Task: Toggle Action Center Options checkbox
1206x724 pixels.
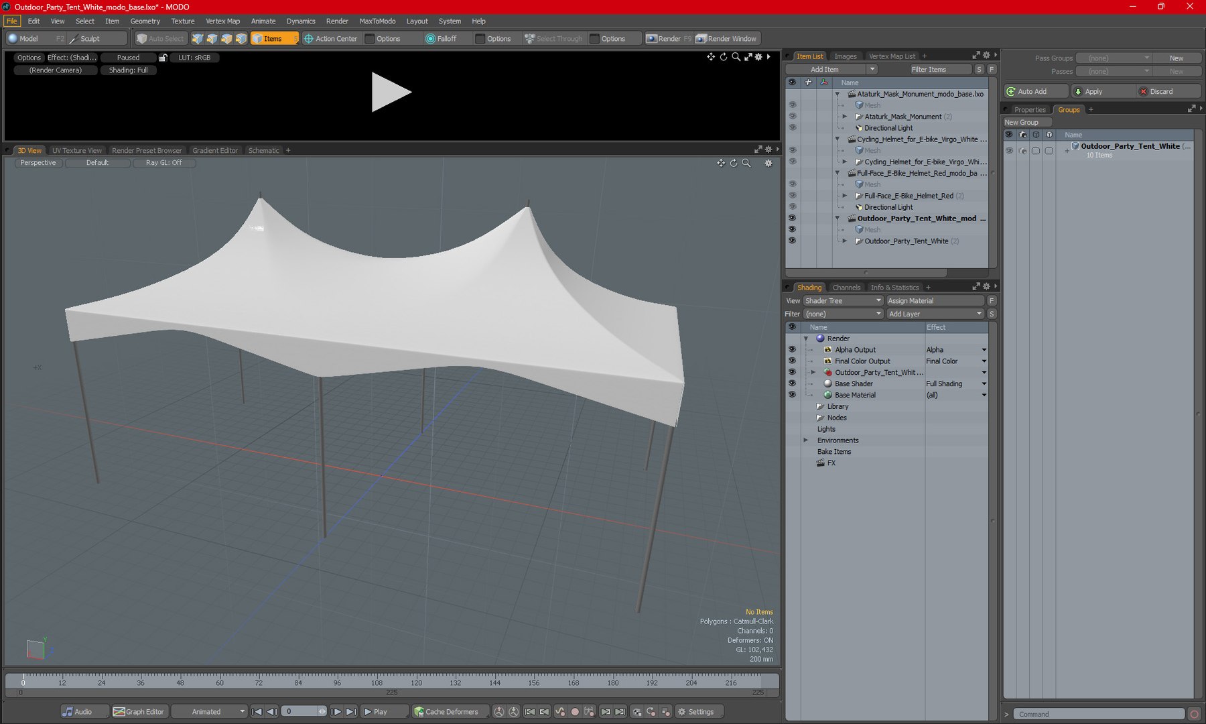Action: (x=369, y=39)
